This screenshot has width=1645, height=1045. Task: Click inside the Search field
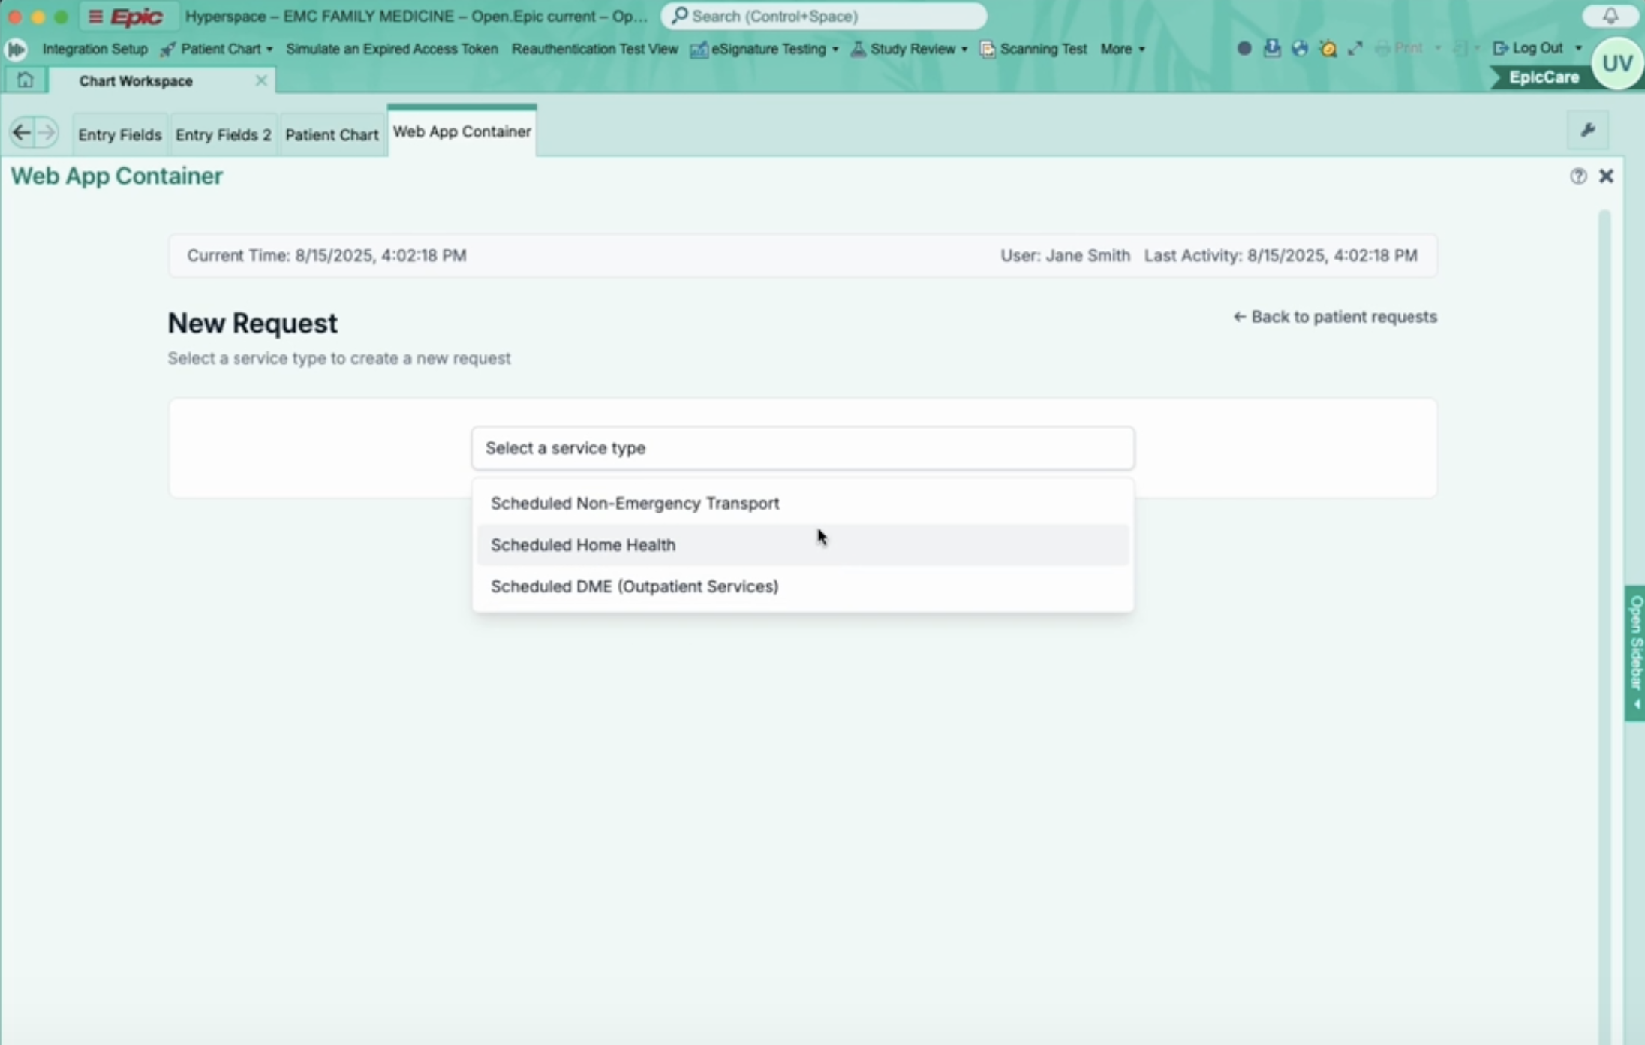coord(822,15)
